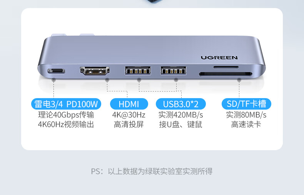Click the PS footnote about 绿联实验室
The height and width of the screenshot is (195, 304).
pos(152,171)
